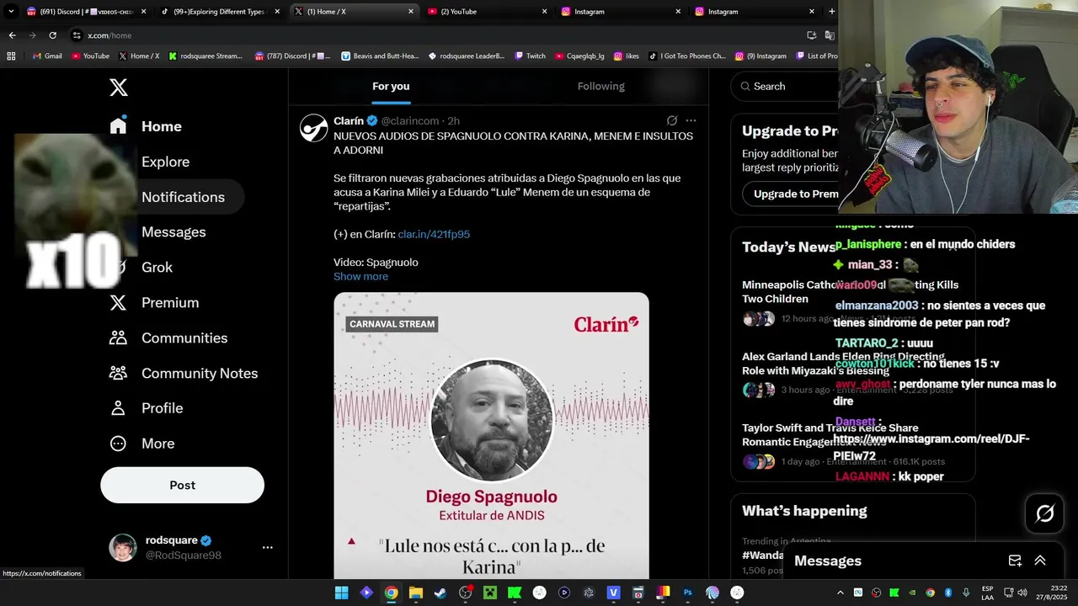Click the More circle icon
This screenshot has height=606, width=1078.
coord(119,444)
